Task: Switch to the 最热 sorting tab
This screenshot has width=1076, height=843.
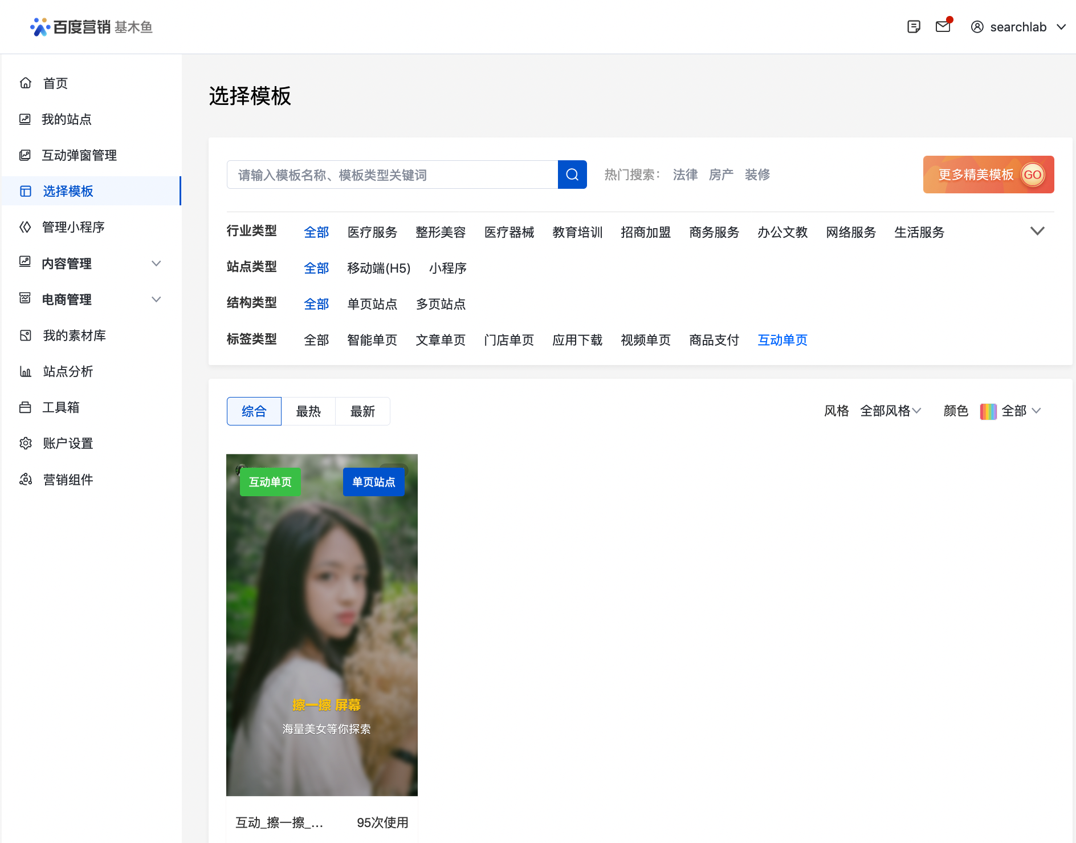Action: [x=308, y=411]
